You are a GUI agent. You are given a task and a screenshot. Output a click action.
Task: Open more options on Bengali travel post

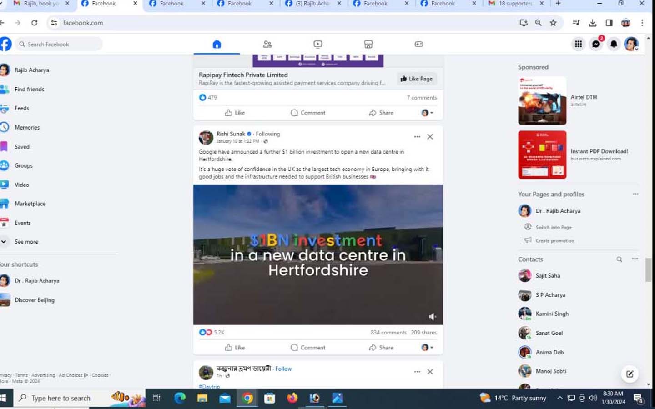417,372
